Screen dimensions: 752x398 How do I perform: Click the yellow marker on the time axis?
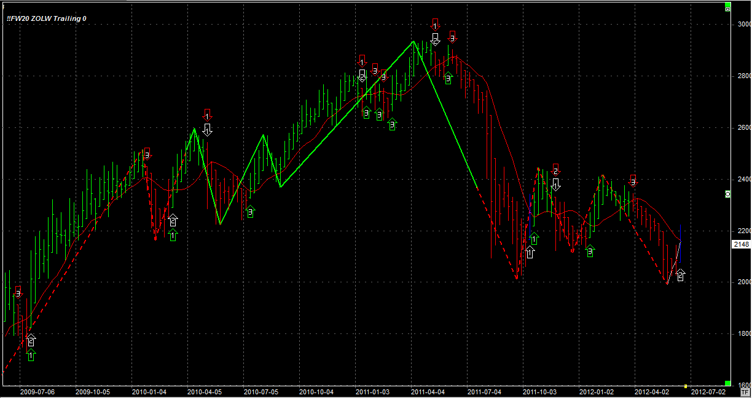pyautogui.click(x=686, y=386)
